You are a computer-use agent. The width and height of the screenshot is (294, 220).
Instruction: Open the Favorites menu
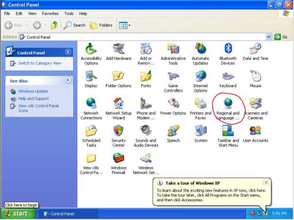coord(50,14)
